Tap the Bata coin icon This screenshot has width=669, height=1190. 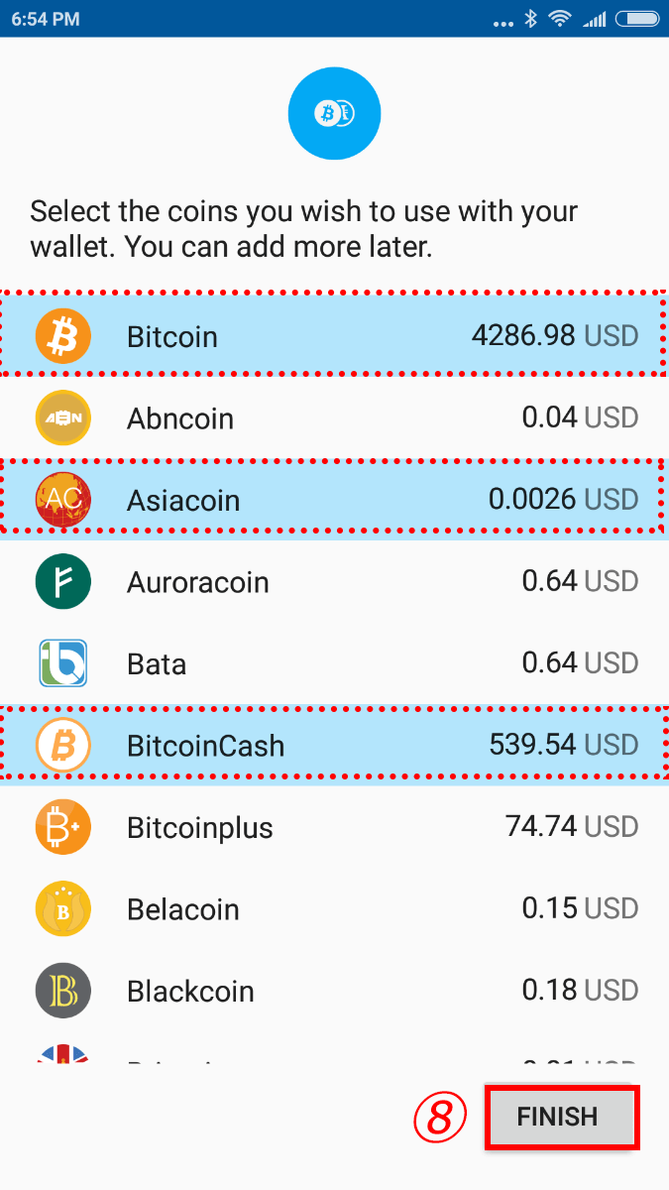pyautogui.click(x=63, y=663)
